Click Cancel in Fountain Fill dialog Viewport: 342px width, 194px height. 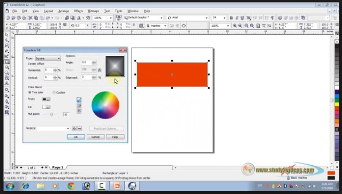95,137
